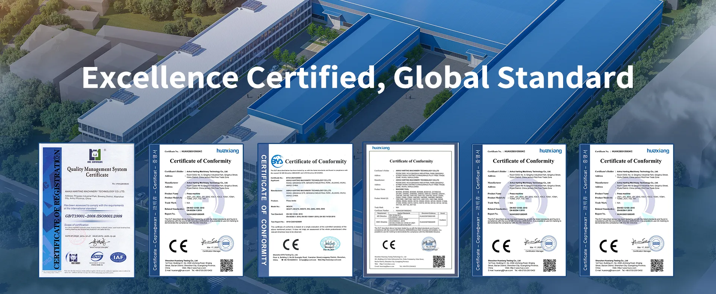The width and height of the screenshot is (716, 294).
Task: Click the QR code on the rightmost certificate
Action: [x=657, y=265]
